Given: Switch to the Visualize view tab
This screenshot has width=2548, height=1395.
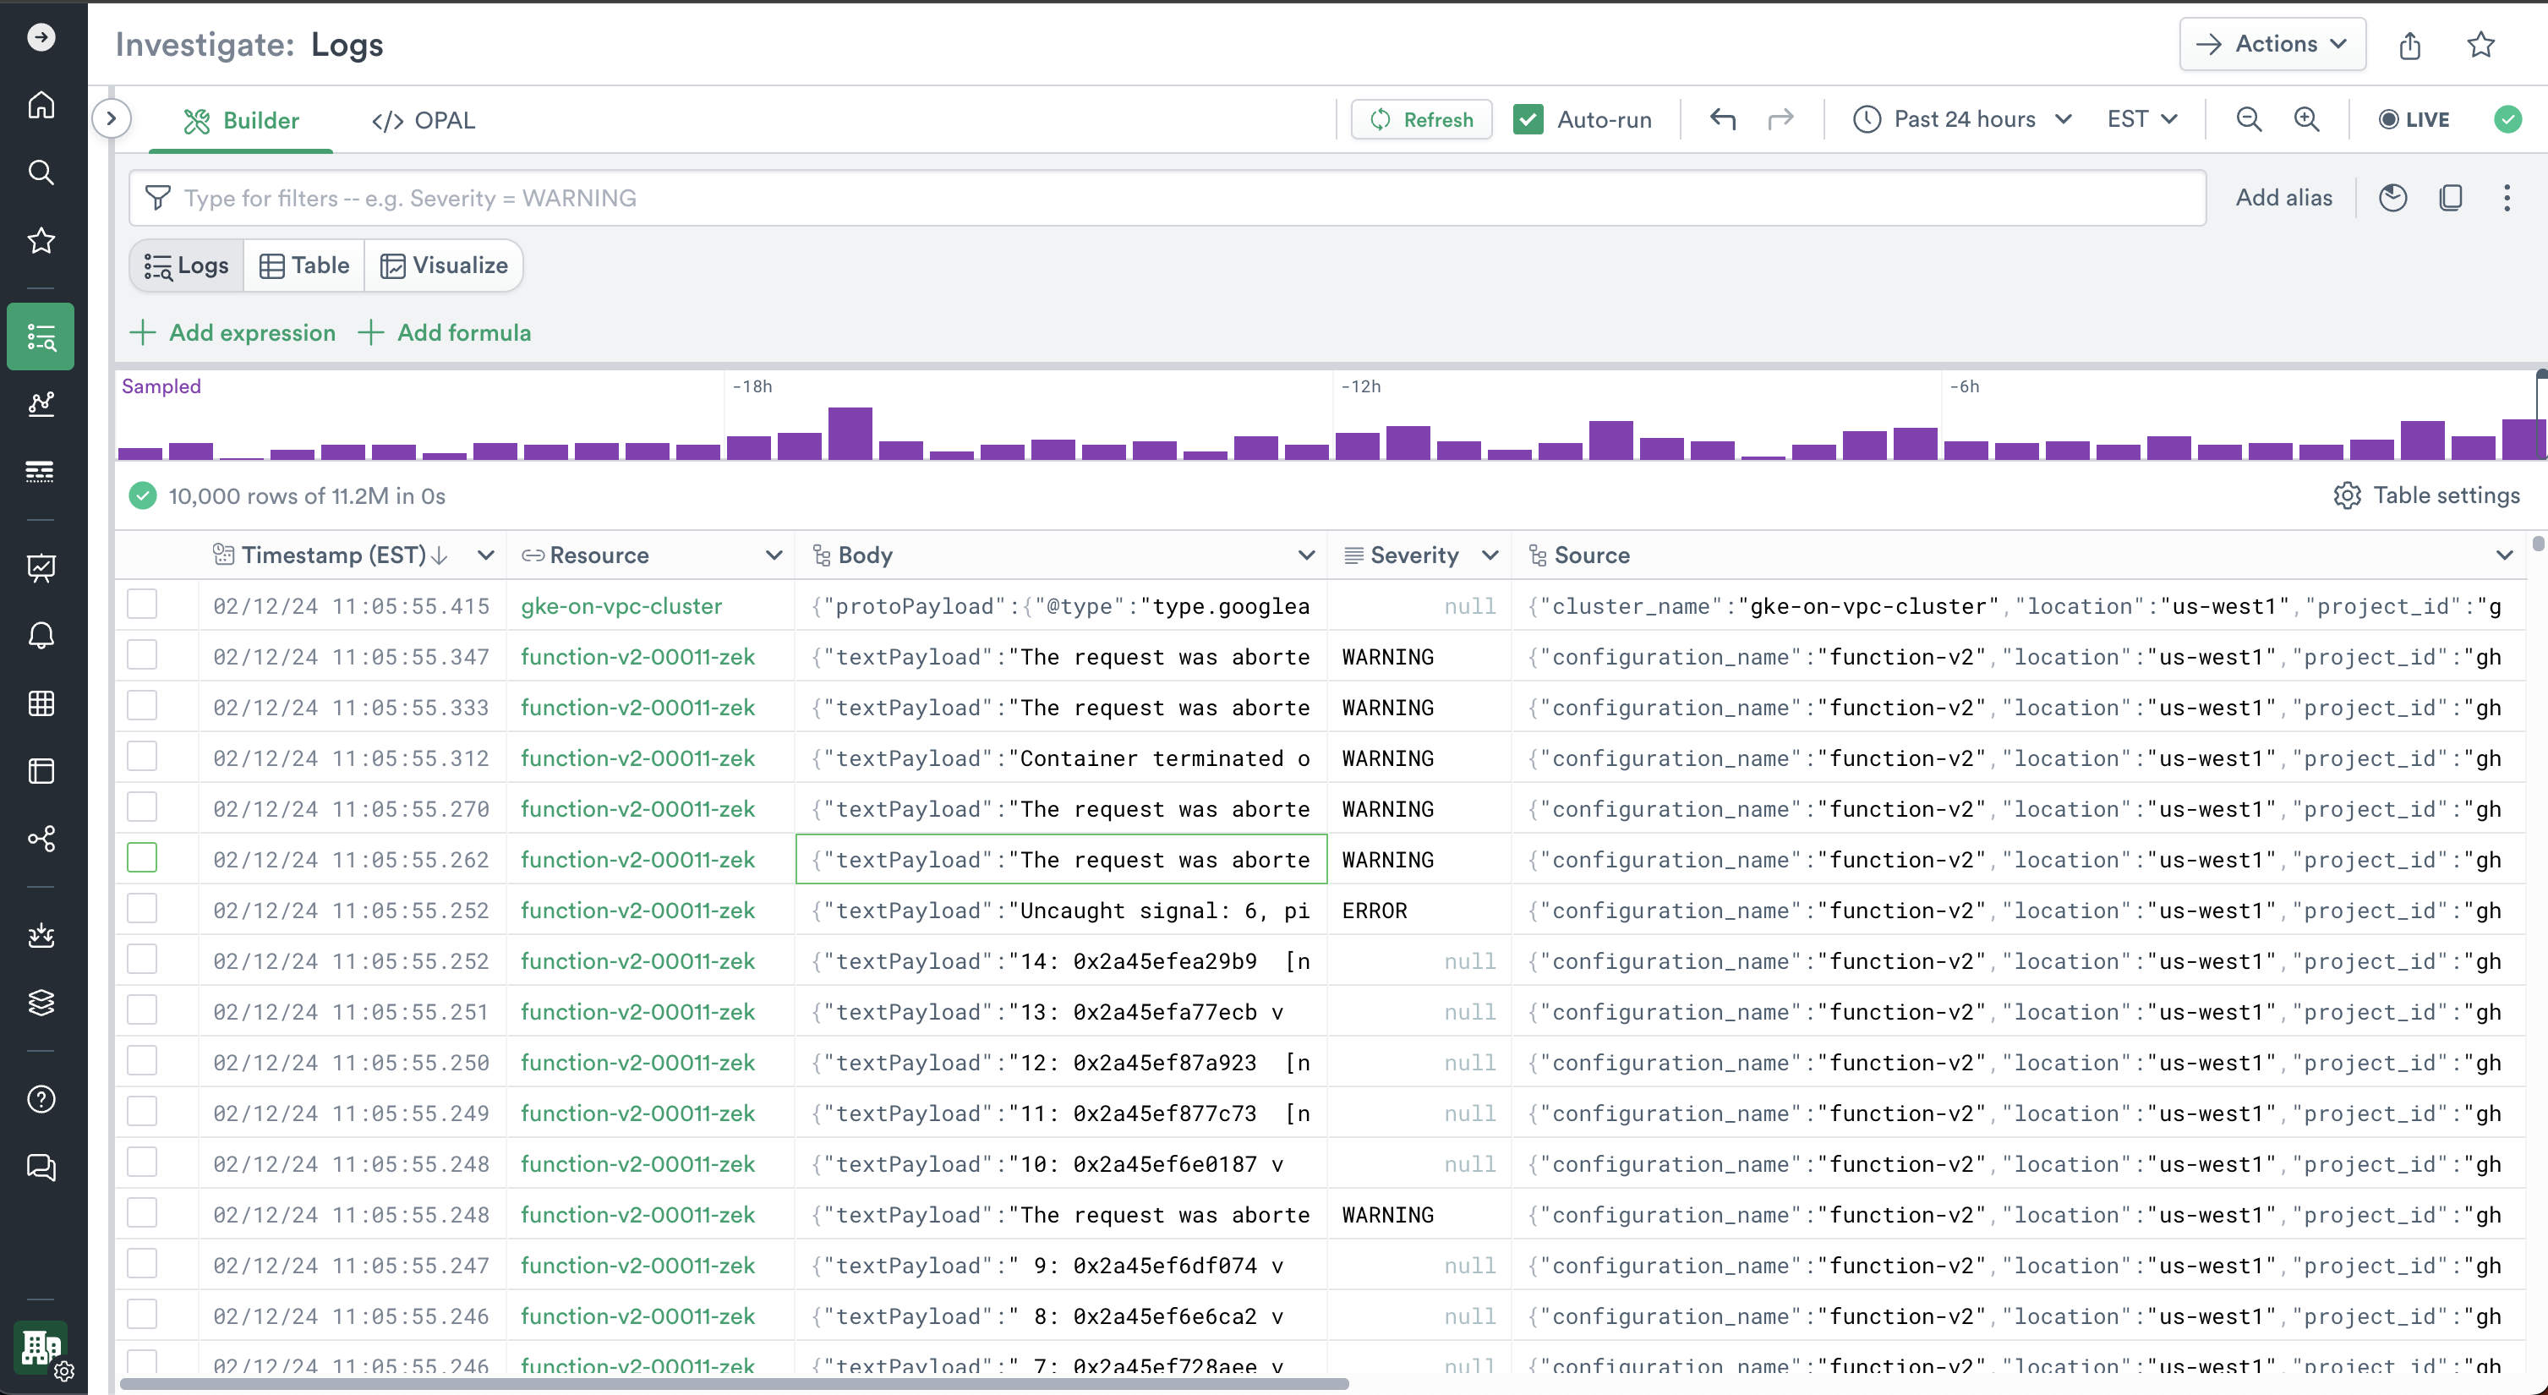Looking at the screenshot, I should (444, 265).
